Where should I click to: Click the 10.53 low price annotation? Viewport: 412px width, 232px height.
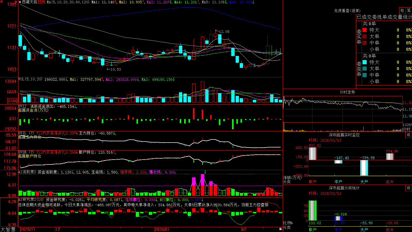(x=116, y=69)
